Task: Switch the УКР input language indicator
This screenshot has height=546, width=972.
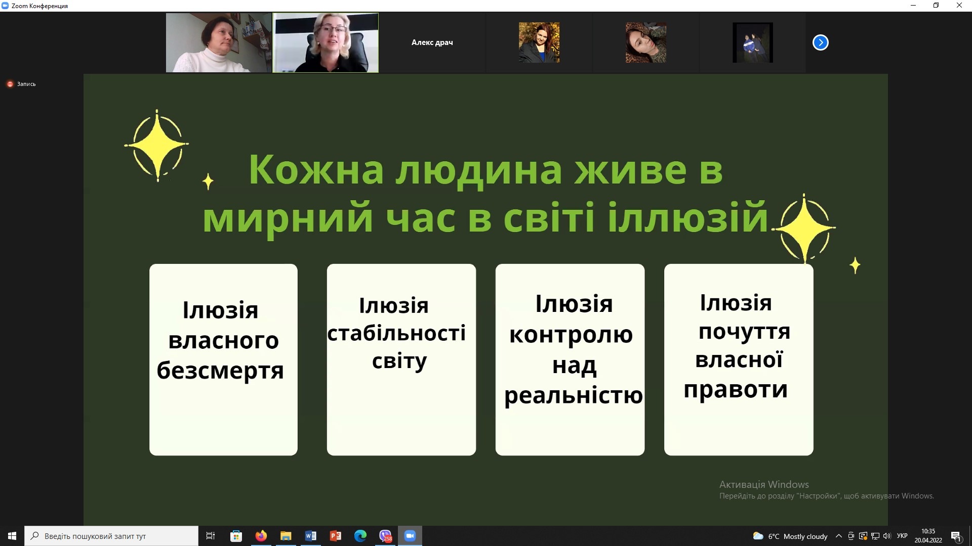Action: click(902, 536)
